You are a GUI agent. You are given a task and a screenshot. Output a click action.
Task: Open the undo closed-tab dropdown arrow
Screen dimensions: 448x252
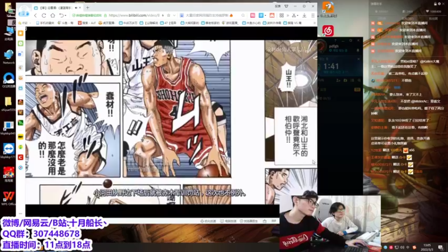pos(66,16)
